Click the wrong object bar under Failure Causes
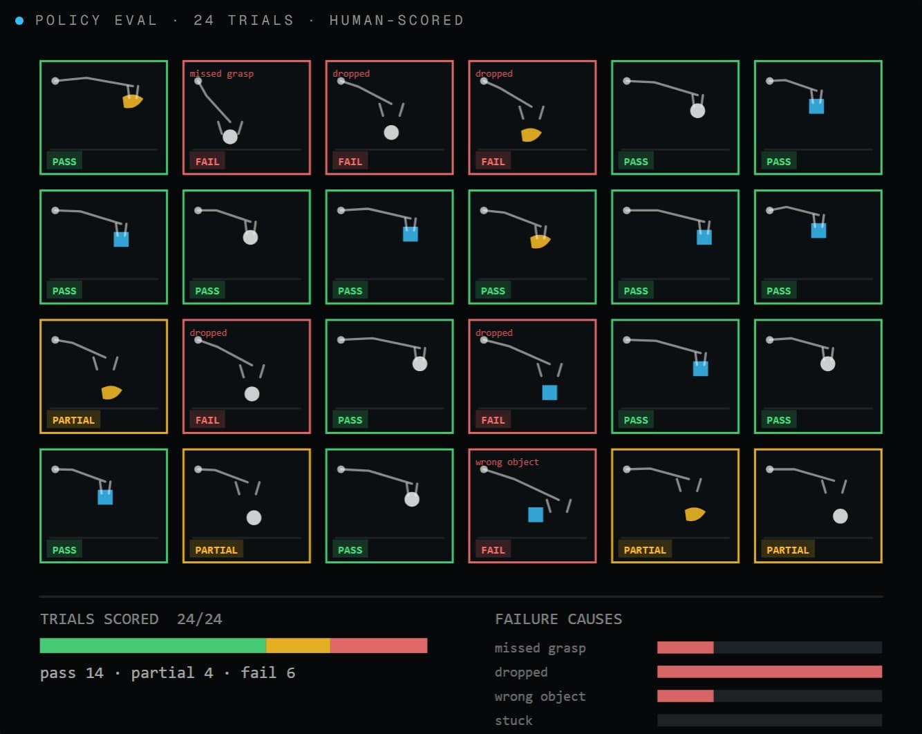 tap(769, 696)
